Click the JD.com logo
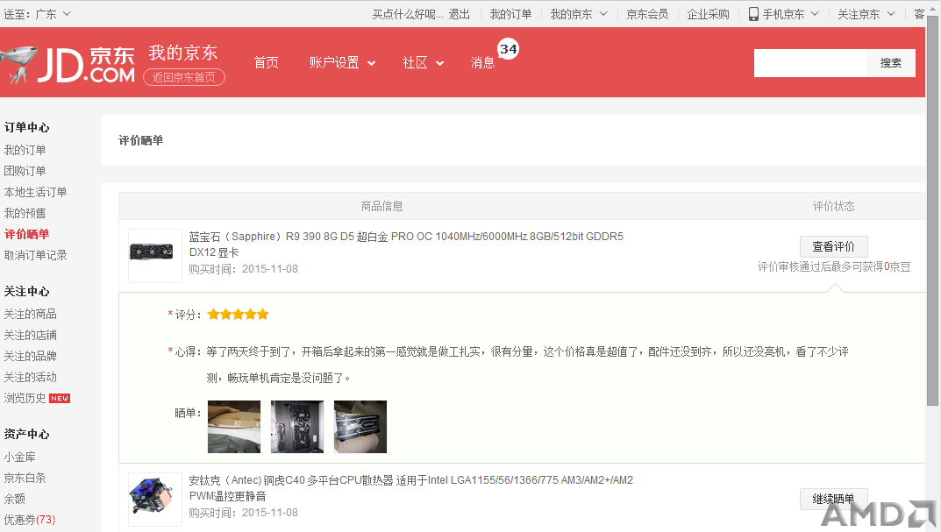The width and height of the screenshot is (941, 532). pyautogui.click(x=68, y=64)
